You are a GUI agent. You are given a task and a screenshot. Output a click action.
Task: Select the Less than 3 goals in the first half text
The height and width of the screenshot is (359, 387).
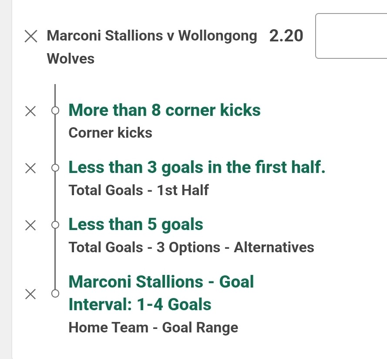[x=197, y=167]
